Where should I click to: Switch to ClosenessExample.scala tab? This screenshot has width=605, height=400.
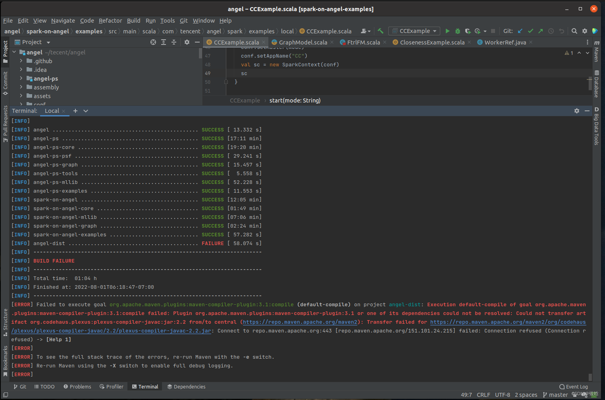[432, 42]
